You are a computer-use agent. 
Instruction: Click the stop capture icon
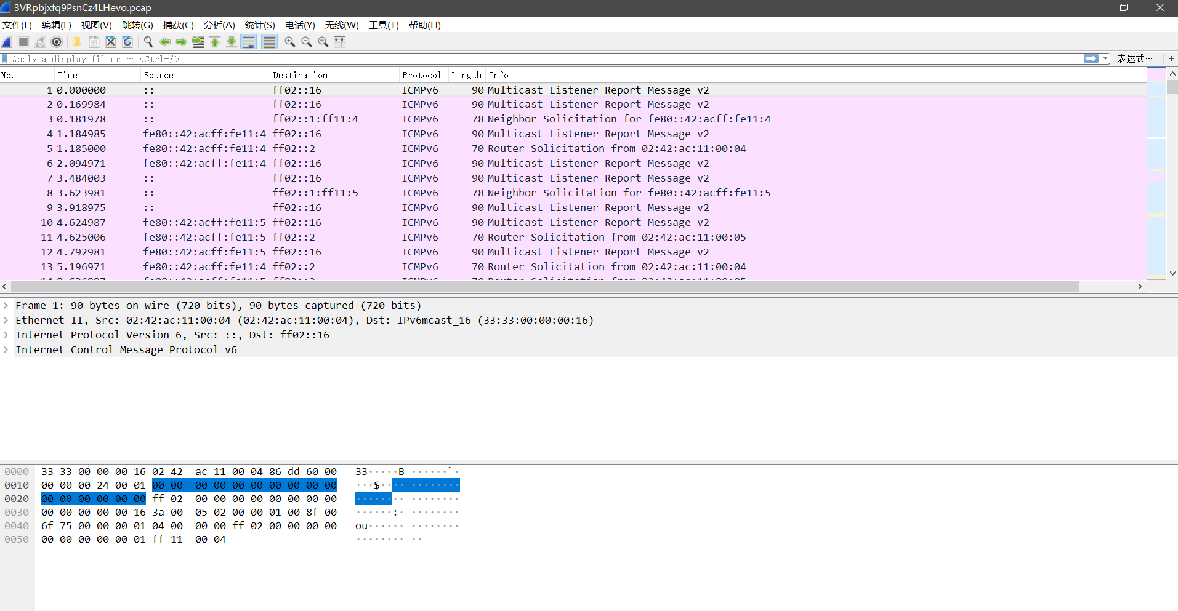tap(23, 42)
